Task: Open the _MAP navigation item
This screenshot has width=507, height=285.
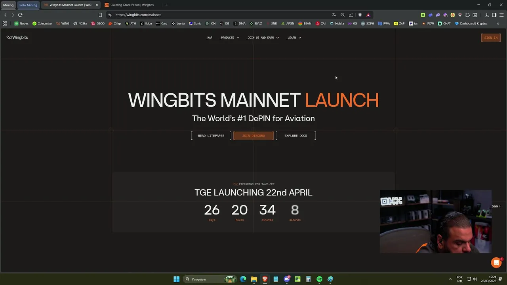Action: click(x=209, y=38)
